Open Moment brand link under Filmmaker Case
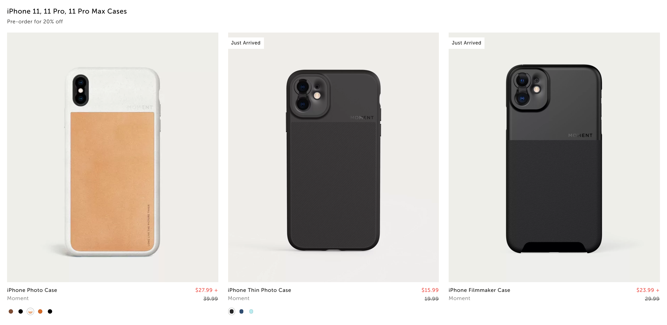This screenshot has width=667, height=325. [x=459, y=298]
